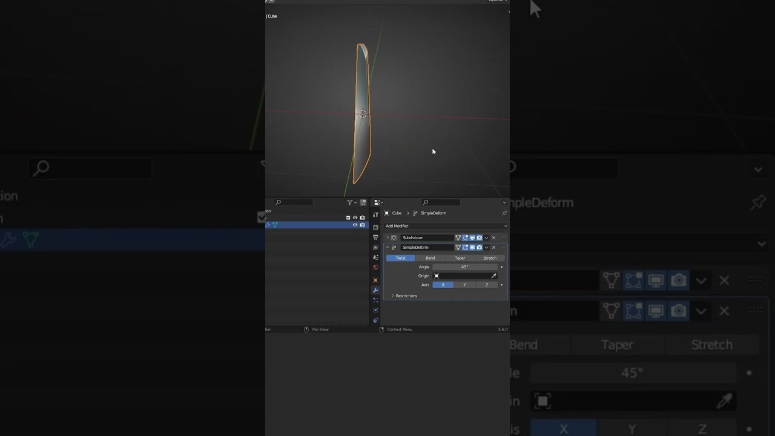This screenshot has width=775, height=436.
Task: Open the Add Modifier dropdown
Action: (x=446, y=226)
